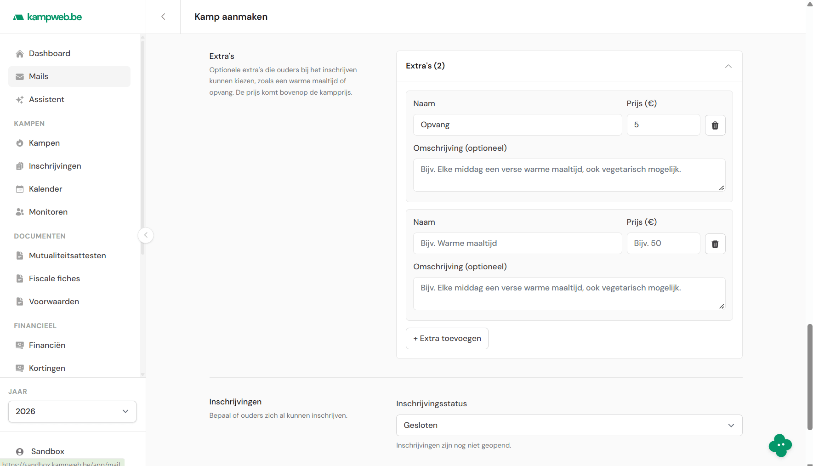The width and height of the screenshot is (813, 466).
Task: Click the sidebar's vertical scrollbar
Action: (142, 147)
